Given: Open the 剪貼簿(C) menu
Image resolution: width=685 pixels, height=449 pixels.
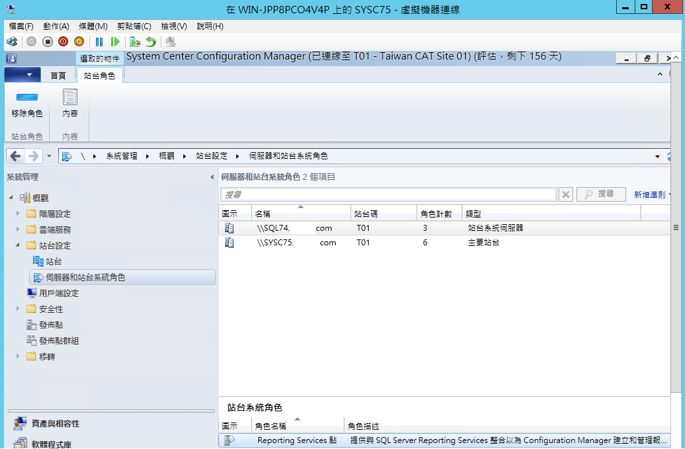Looking at the screenshot, I should click(134, 26).
